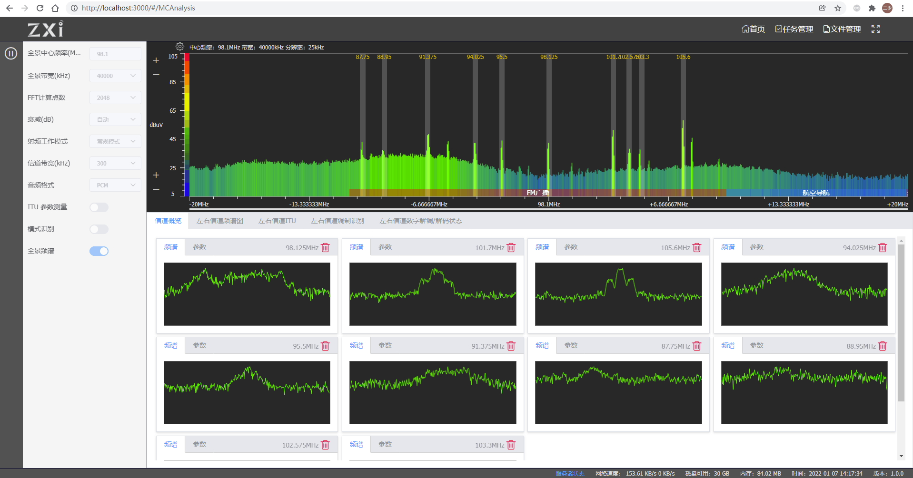Open 参数 tab on 105.6MHz card
913x478 pixels.
(x=571, y=247)
